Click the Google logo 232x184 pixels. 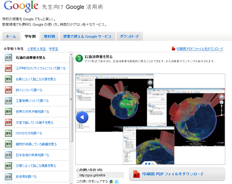tap(21, 6)
